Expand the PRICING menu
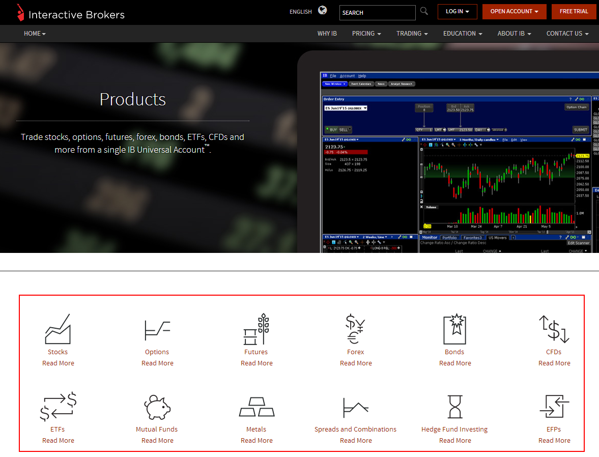This screenshot has width=599, height=457. click(x=366, y=34)
